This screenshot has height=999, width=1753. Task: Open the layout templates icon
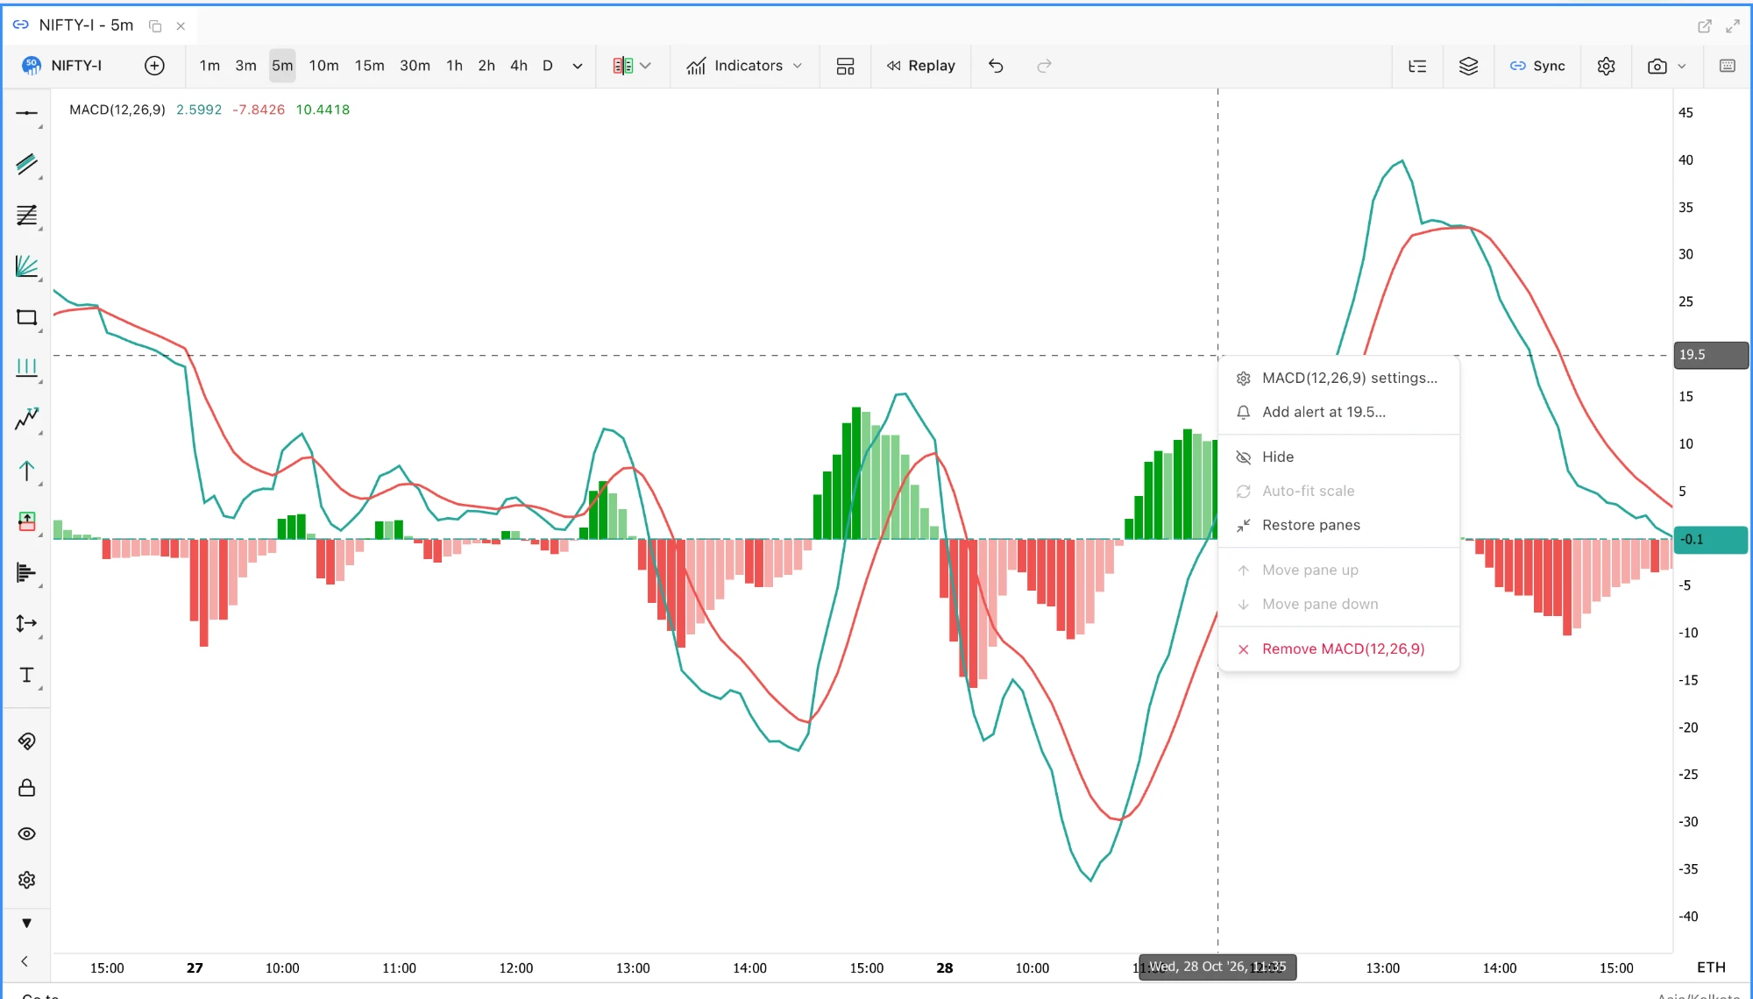(846, 66)
